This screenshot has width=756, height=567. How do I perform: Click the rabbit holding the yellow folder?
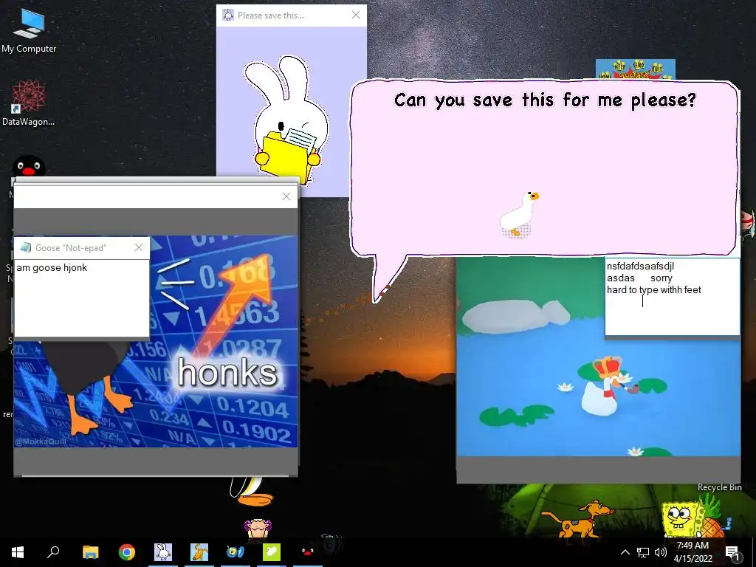[x=286, y=120]
